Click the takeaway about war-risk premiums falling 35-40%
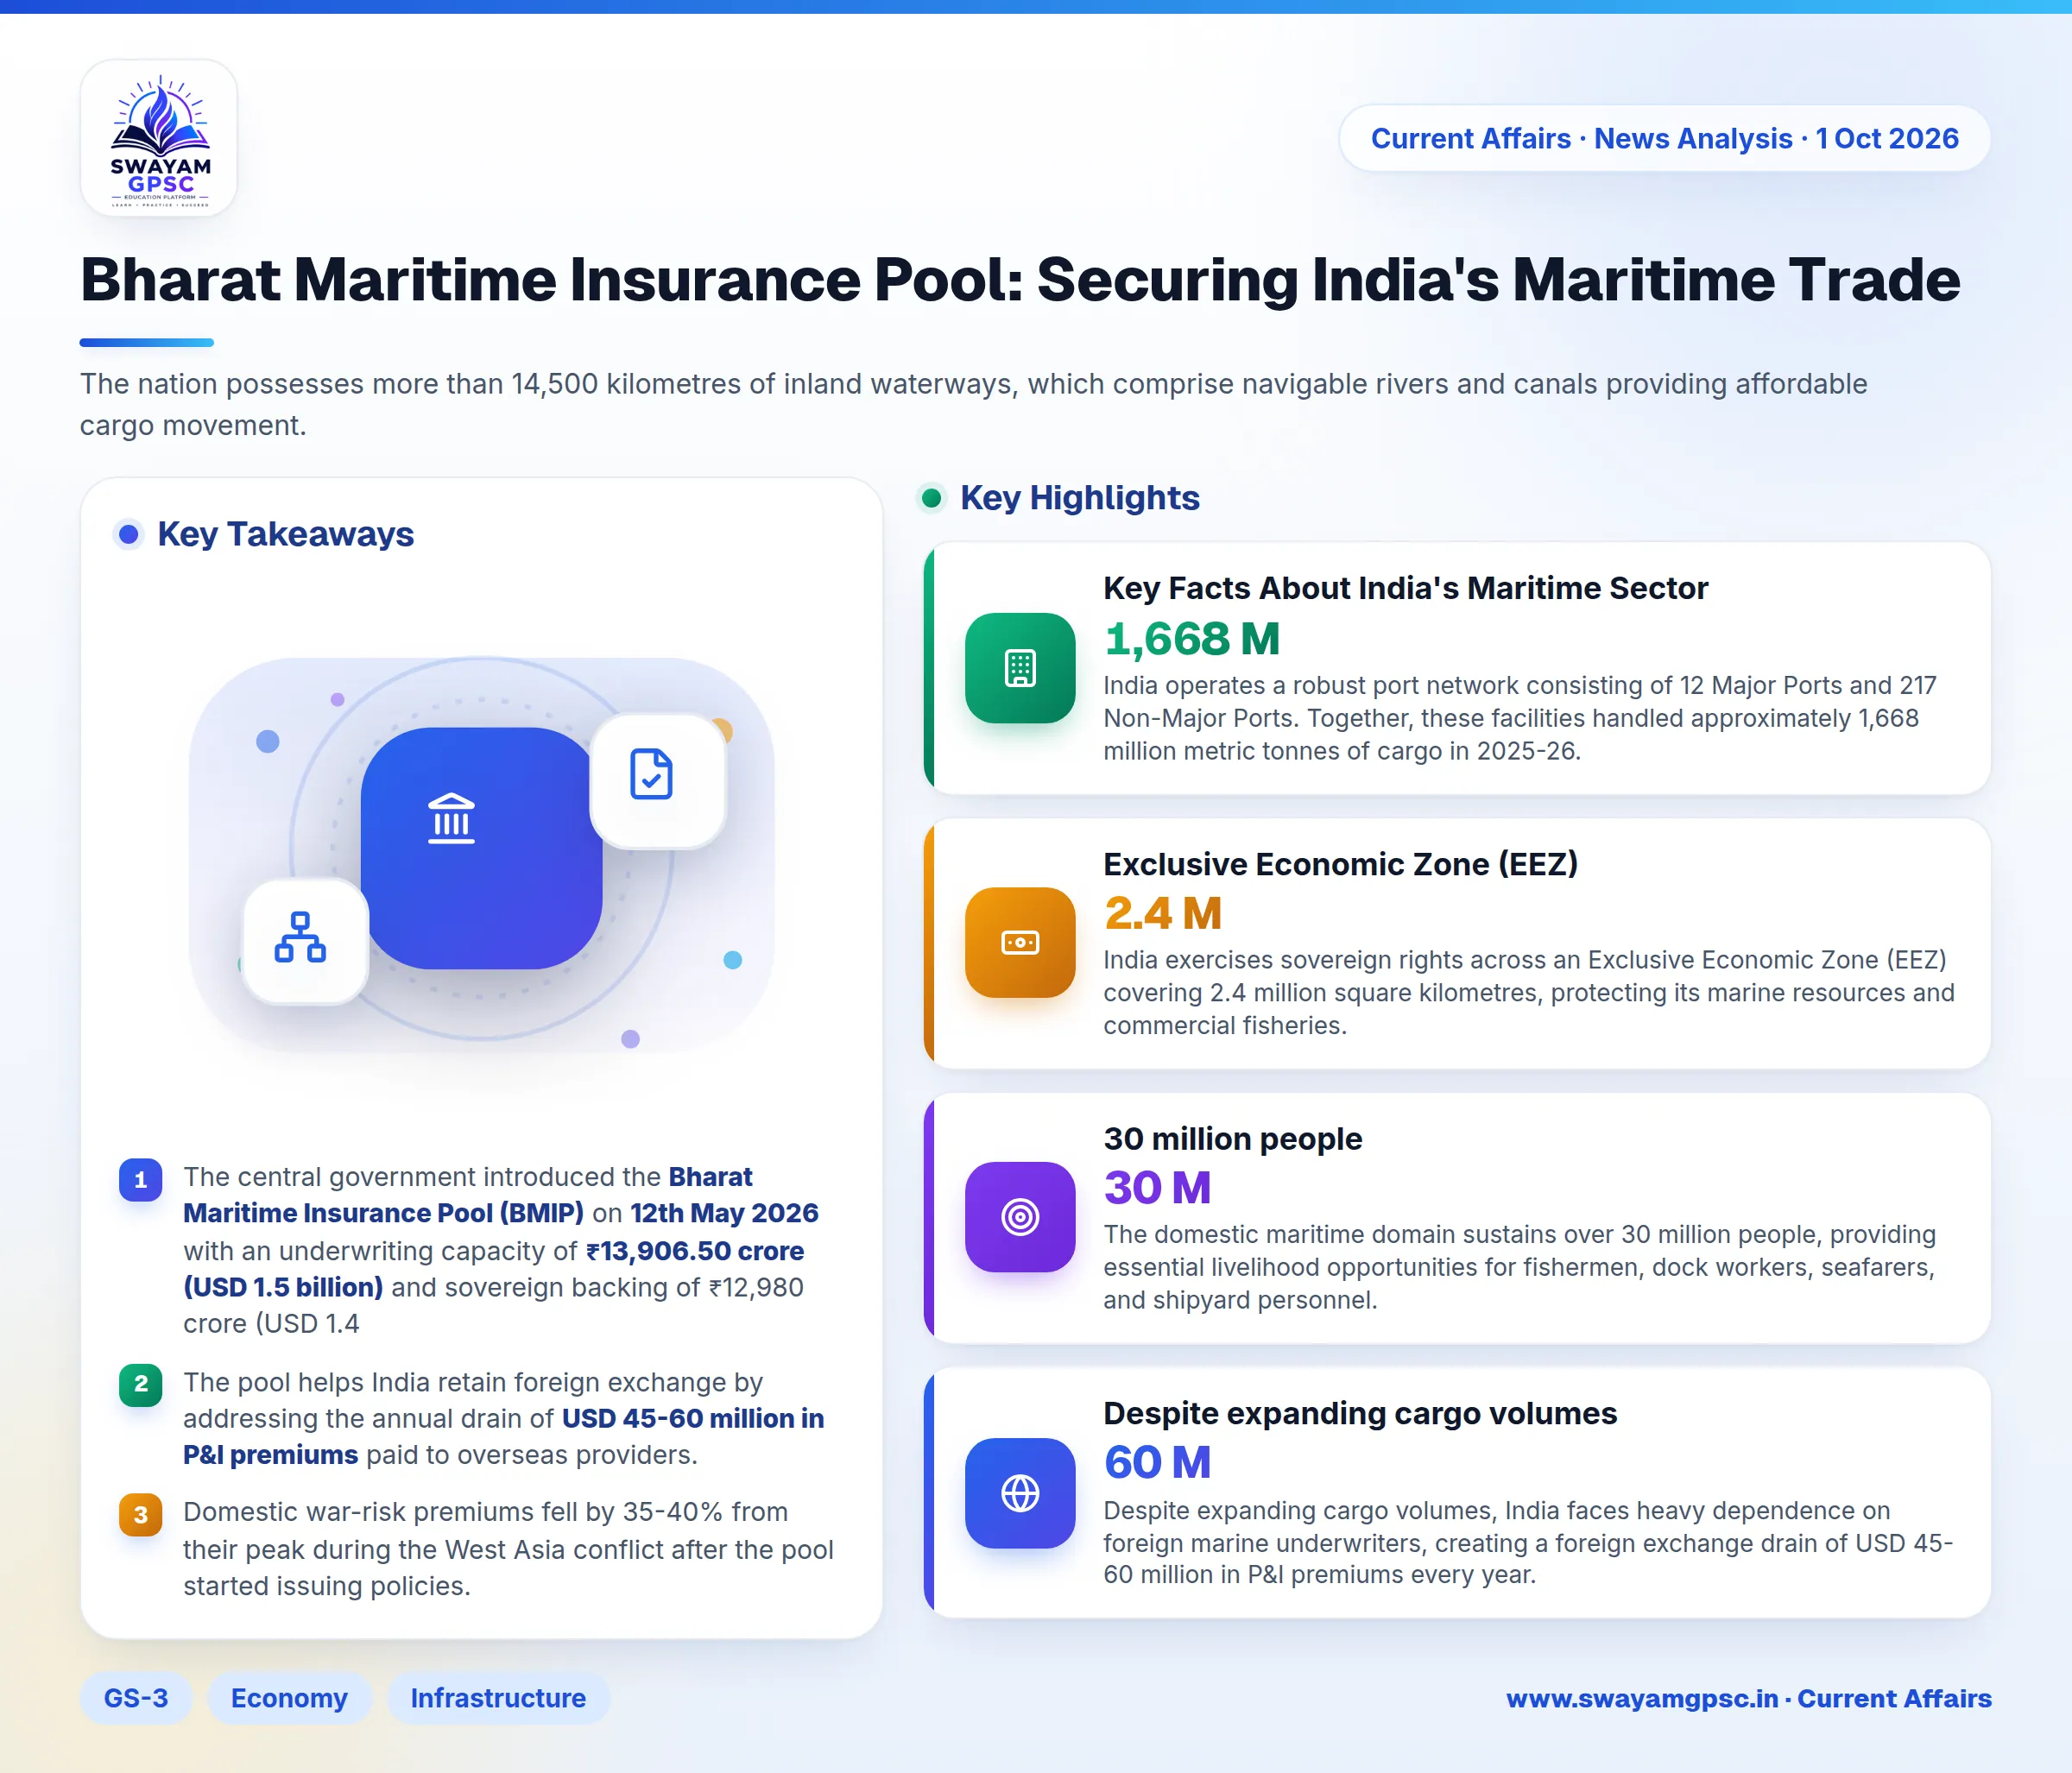 508,1549
